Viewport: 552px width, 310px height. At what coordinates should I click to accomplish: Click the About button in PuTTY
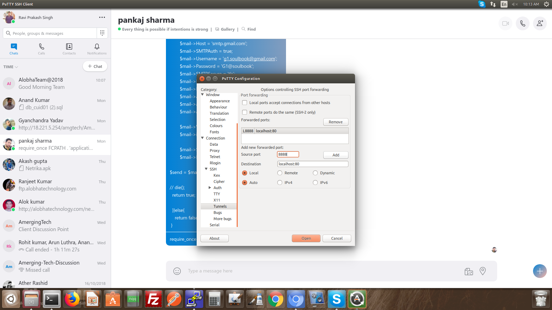(214, 238)
